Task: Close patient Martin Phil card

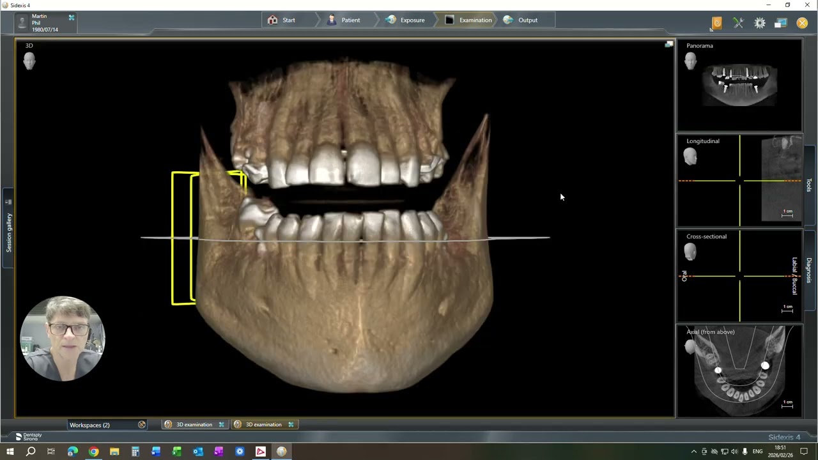Action: click(x=72, y=17)
